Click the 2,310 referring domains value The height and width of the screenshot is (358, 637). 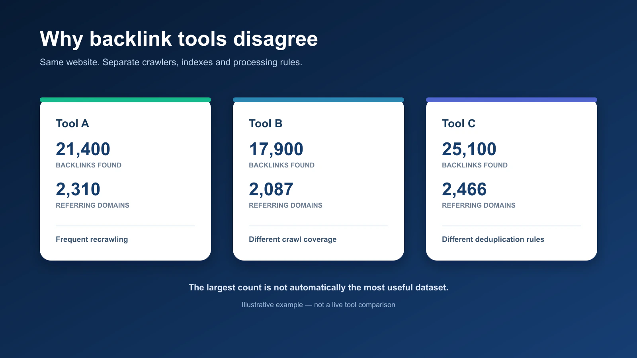[78, 189]
